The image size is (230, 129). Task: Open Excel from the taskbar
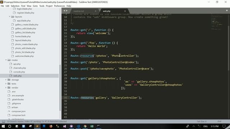point(92,126)
